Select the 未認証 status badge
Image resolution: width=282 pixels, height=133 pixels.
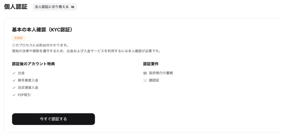[x=18, y=38]
